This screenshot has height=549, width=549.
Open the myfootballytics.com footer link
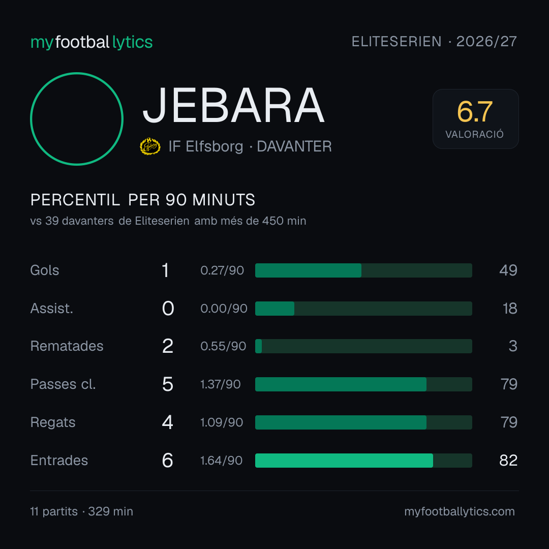(x=460, y=511)
